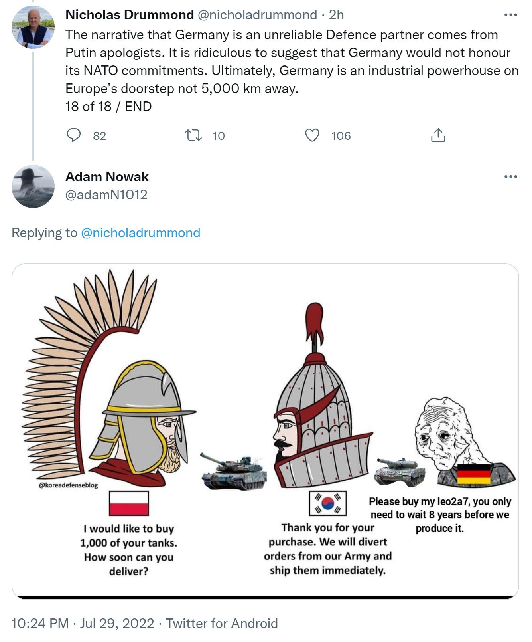This screenshot has height=642, width=532.
Task: Click the 2h timestamp on Drummond's tweet
Action: pos(336,15)
